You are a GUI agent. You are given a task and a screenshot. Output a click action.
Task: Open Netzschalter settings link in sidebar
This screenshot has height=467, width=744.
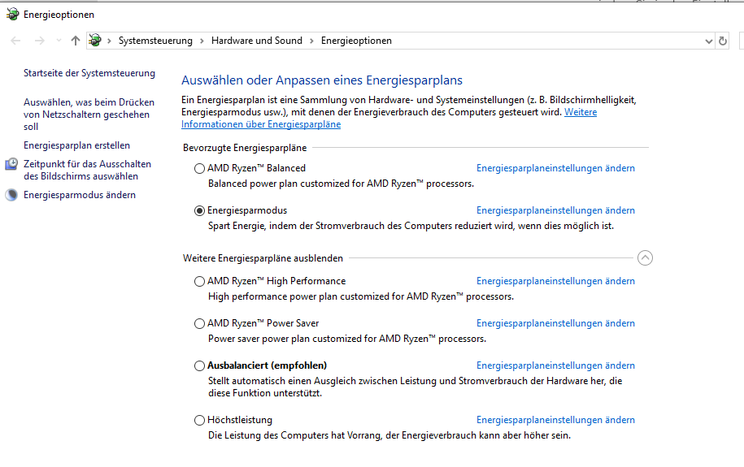point(89,115)
